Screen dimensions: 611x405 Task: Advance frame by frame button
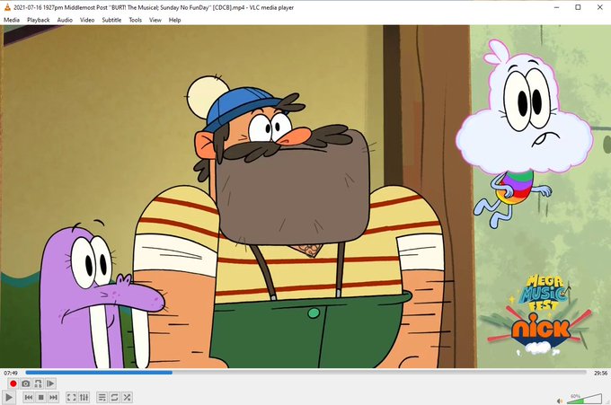click(50, 383)
